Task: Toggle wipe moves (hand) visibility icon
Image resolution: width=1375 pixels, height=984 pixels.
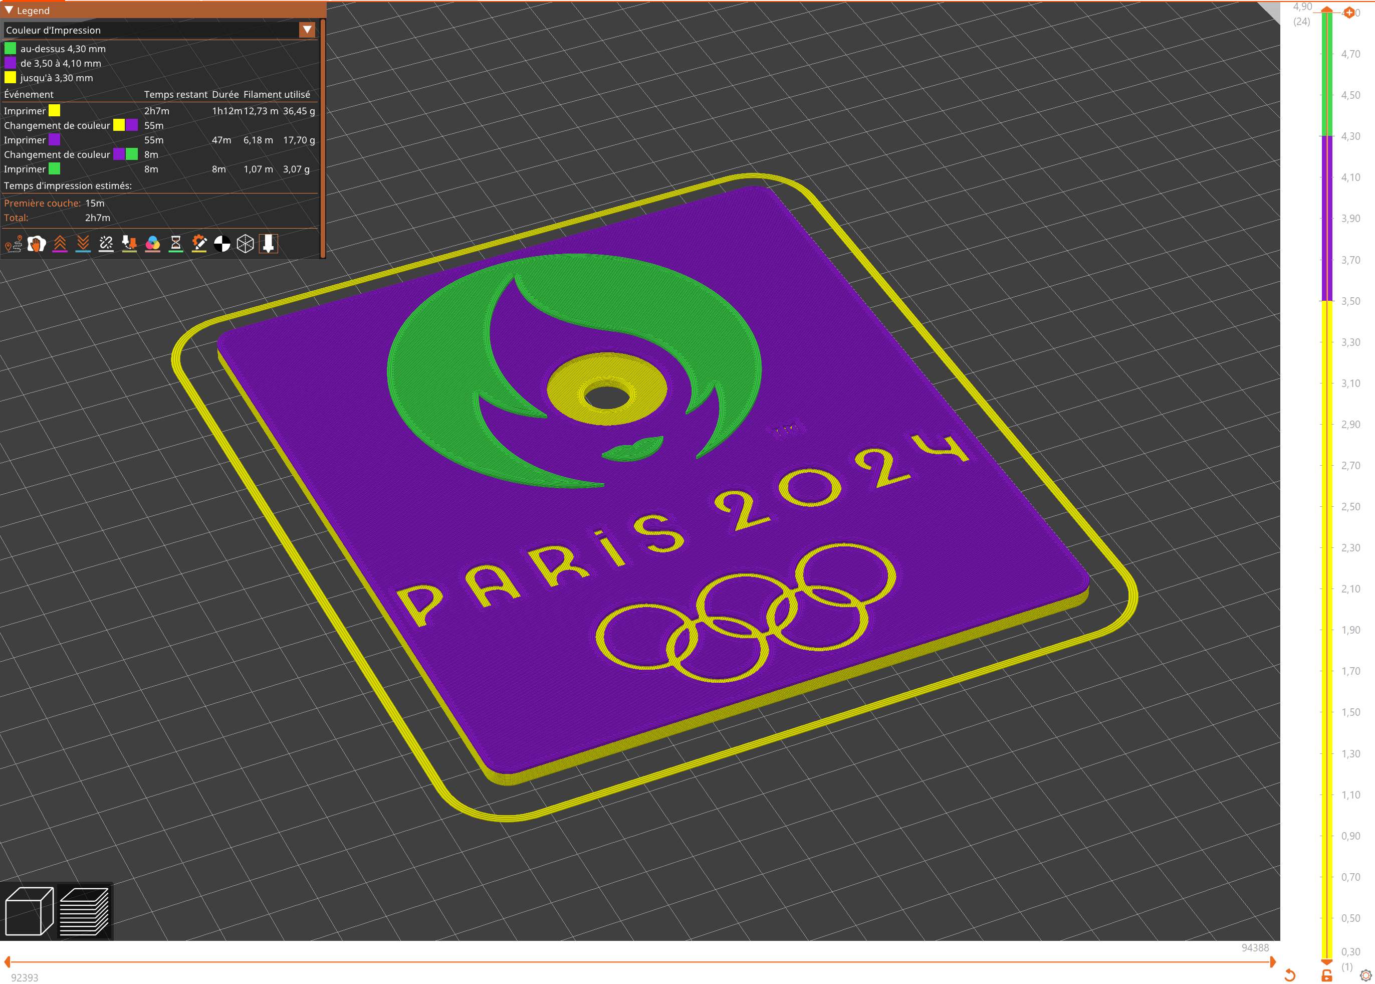Action: (x=37, y=244)
